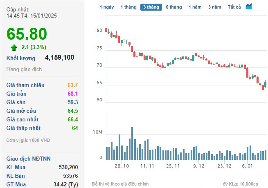Select the Giá cao nhất label
This screenshot has height=188, width=268.
pos(23,119)
